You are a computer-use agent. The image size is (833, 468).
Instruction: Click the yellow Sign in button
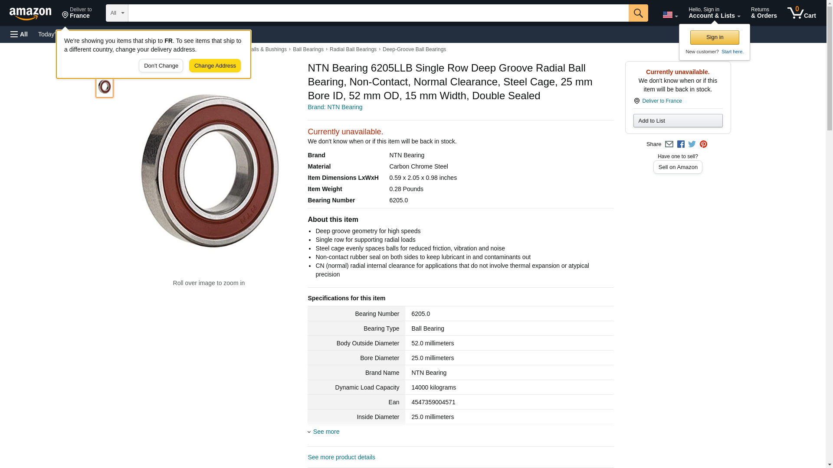coord(714,37)
